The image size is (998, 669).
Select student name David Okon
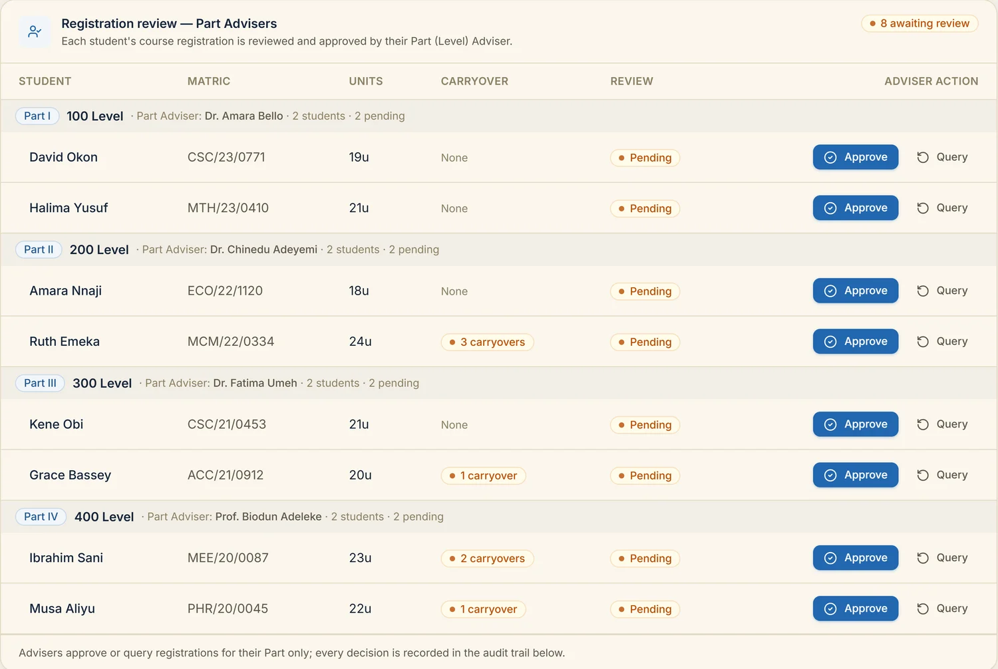pos(63,157)
